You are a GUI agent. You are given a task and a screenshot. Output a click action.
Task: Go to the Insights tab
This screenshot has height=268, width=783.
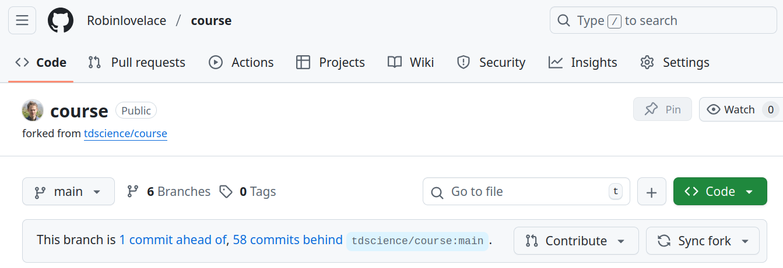coord(582,62)
